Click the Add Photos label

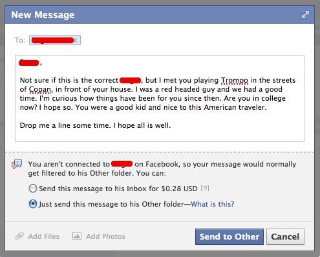tap(105, 236)
